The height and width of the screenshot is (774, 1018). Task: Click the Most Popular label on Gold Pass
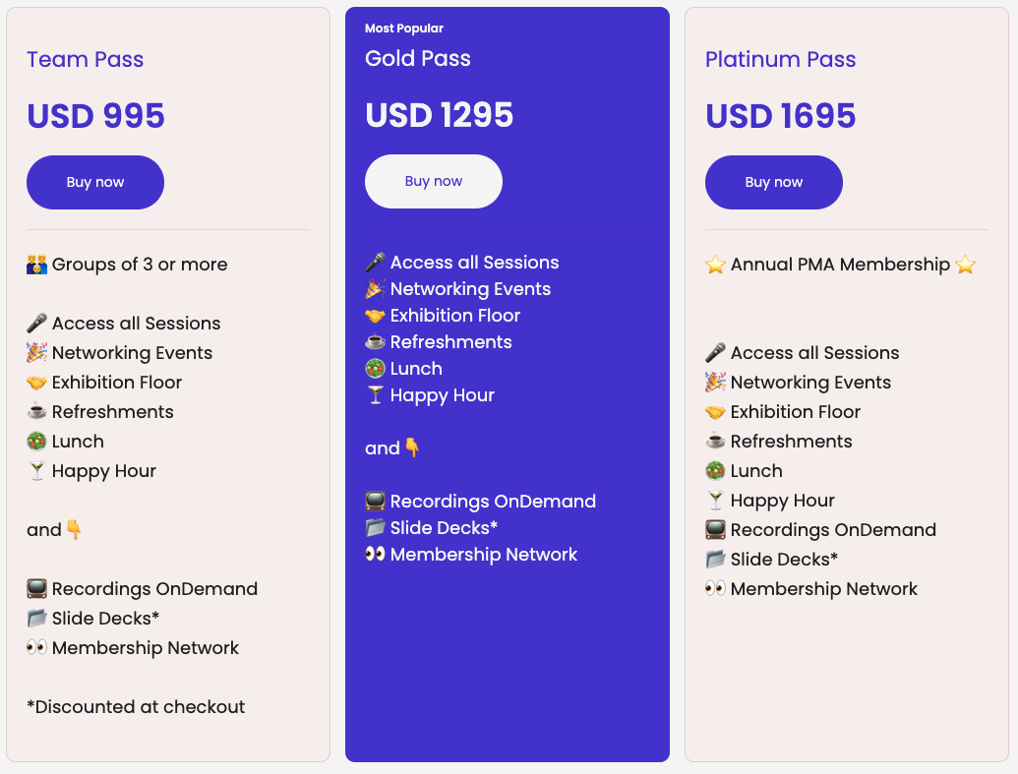[404, 29]
